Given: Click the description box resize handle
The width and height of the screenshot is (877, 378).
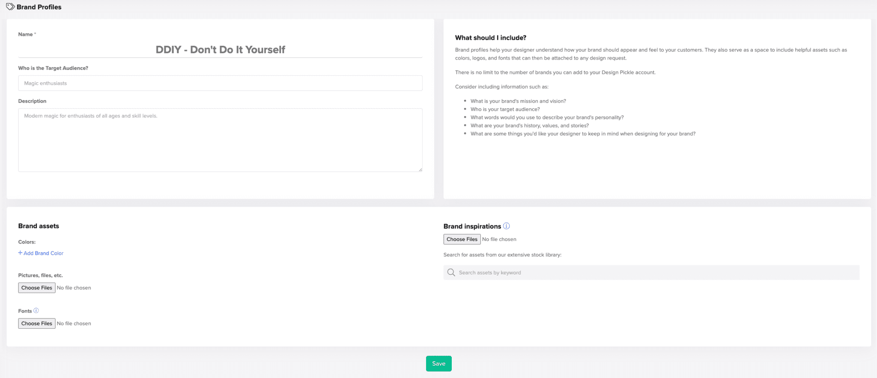Looking at the screenshot, I should (420, 170).
